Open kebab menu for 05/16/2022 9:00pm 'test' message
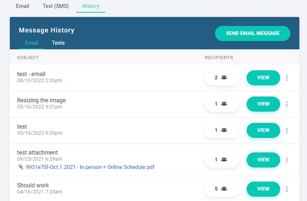Viewport: 307px width, 201px height. pyautogui.click(x=287, y=130)
